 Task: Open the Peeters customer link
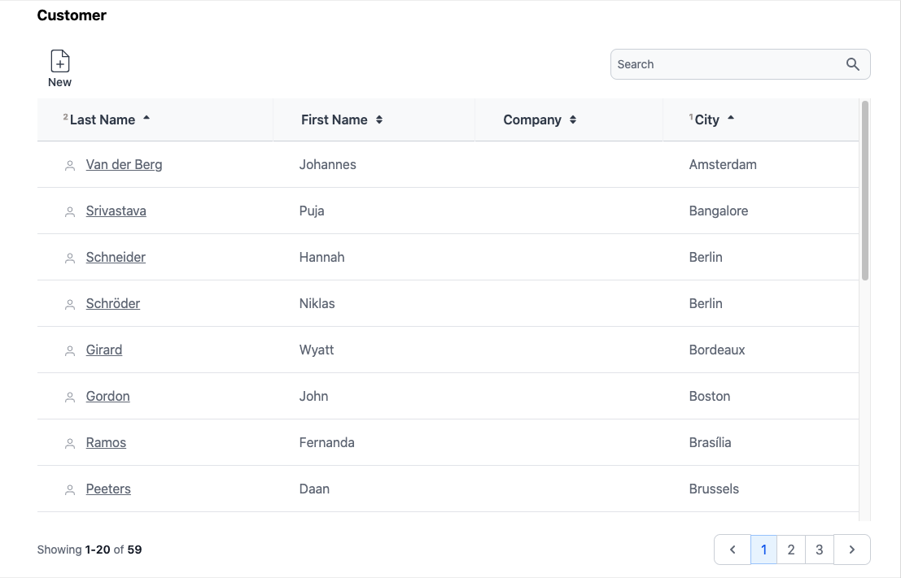108,489
